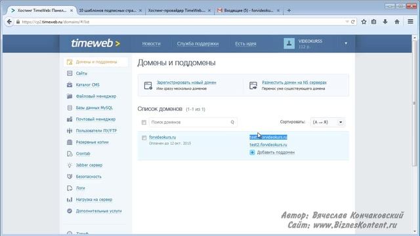Open Домены и поддомены sidebar icon
The width and height of the screenshot is (420, 236).
tap(70, 62)
